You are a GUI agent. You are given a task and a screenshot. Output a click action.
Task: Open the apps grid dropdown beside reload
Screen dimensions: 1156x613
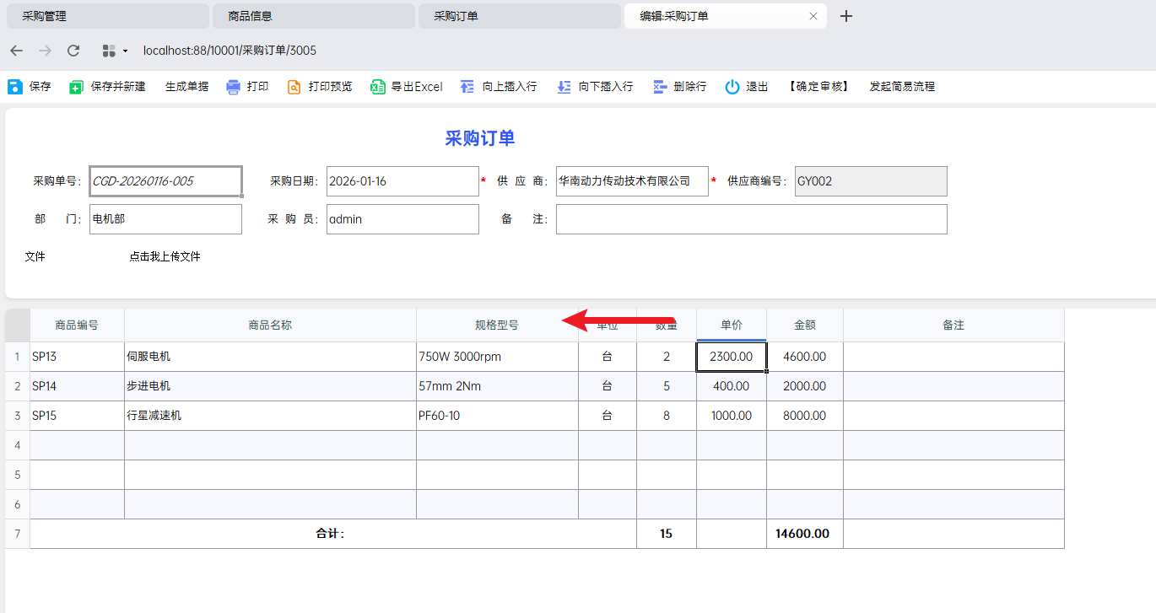tap(114, 51)
